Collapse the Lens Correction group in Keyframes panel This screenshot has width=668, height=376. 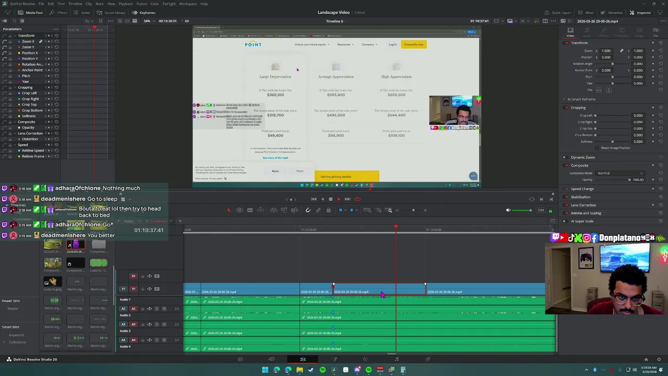15,133
